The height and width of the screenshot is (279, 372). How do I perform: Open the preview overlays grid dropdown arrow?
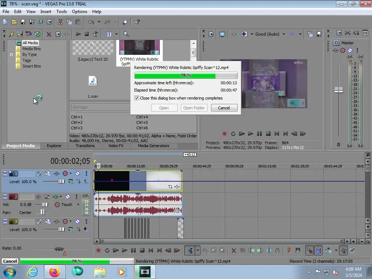coord(300,34)
